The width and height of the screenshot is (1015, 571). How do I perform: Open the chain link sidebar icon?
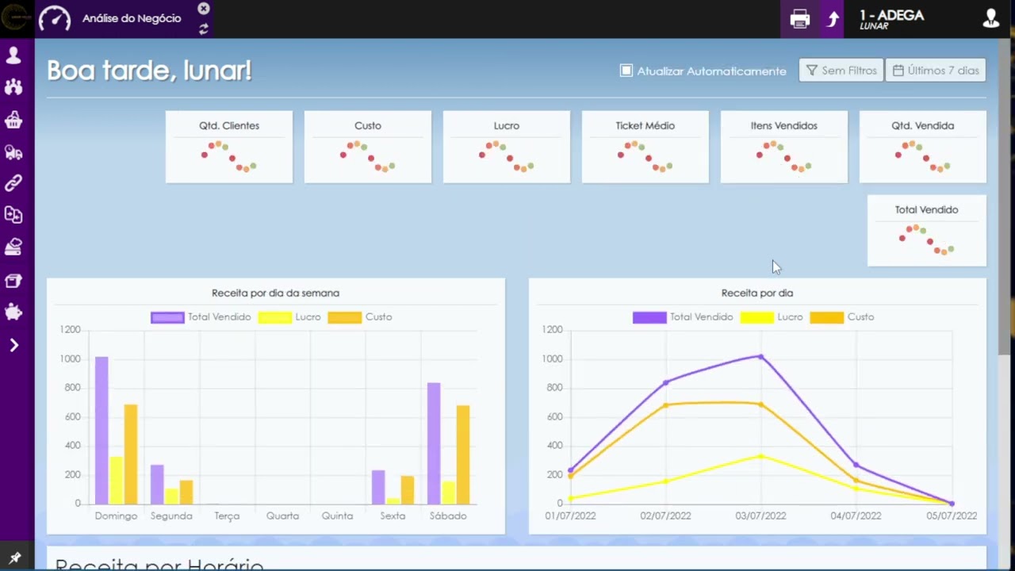point(13,183)
